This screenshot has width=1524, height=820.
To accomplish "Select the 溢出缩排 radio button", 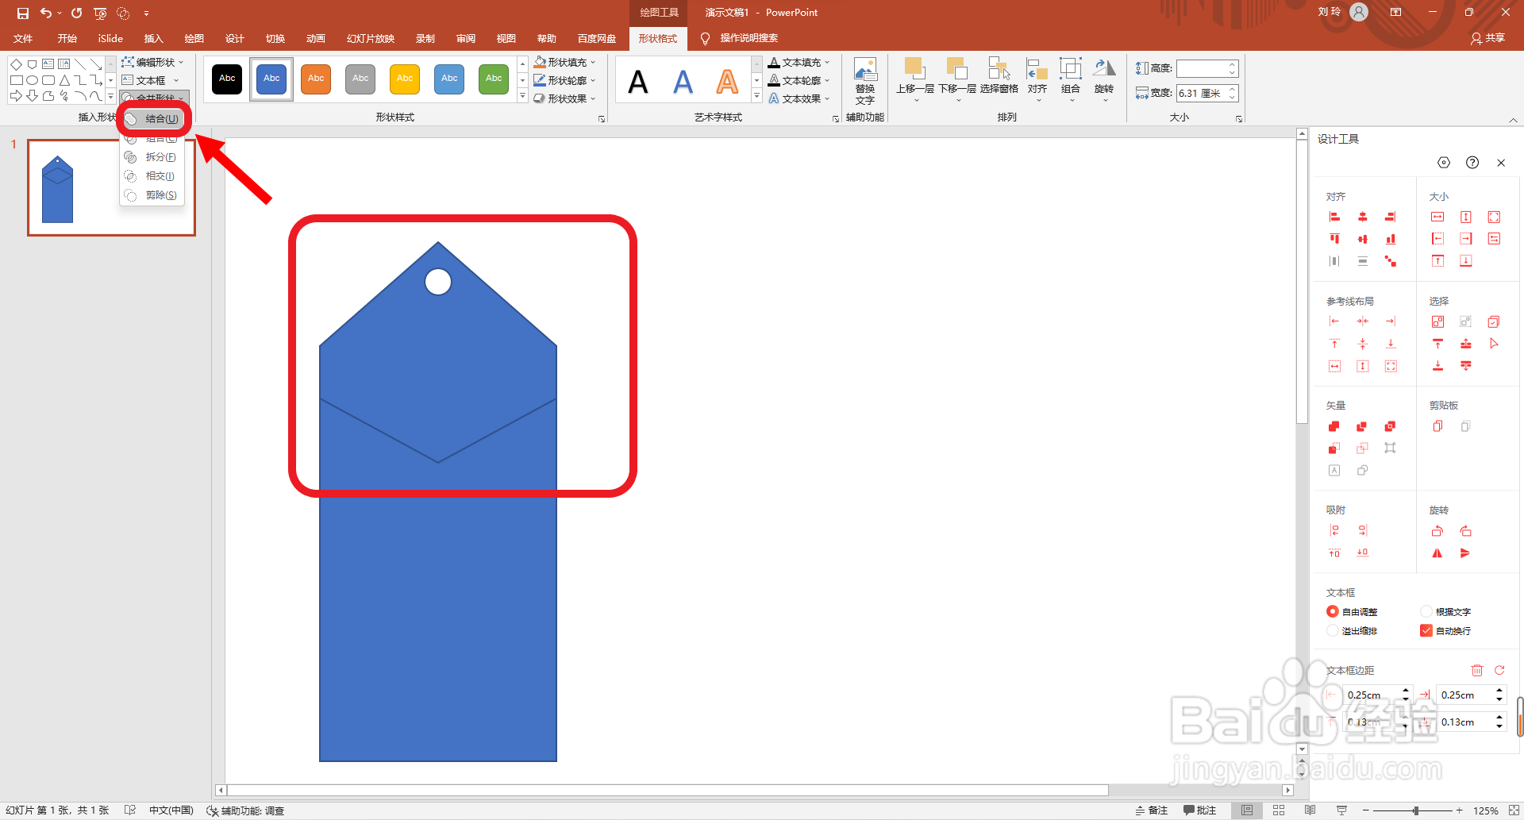I will click(x=1333, y=630).
